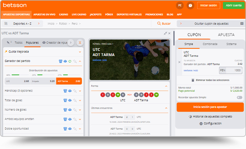The width and height of the screenshot is (246, 149).
Task: Open Deportes virtuales menu item
Action: point(129,14)
